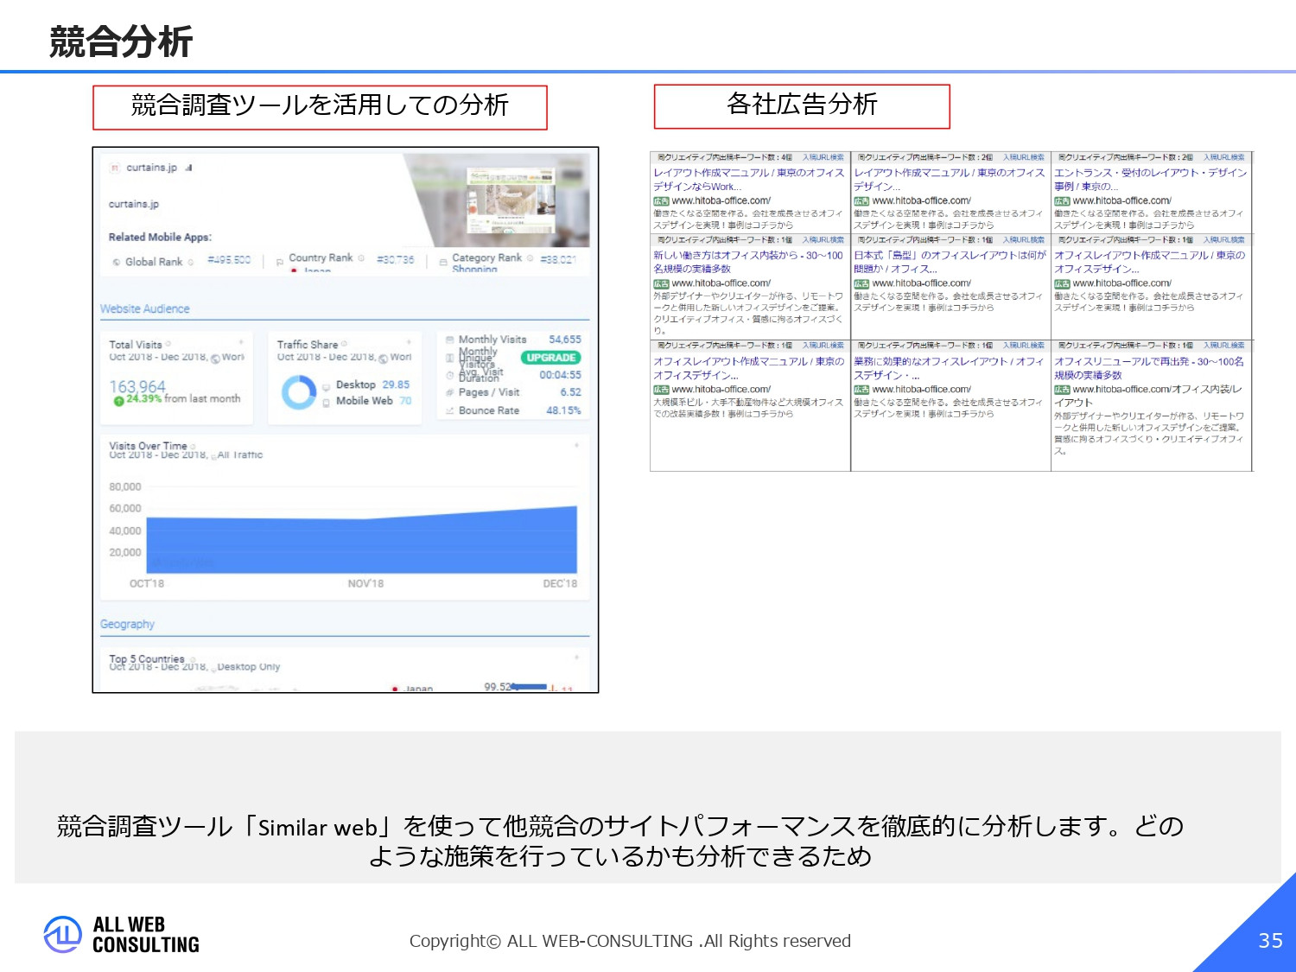The height and width of the screenshot is (972, 1296).
Task: Toggle the info tooltip next to Total Visits
Action: 167,344
